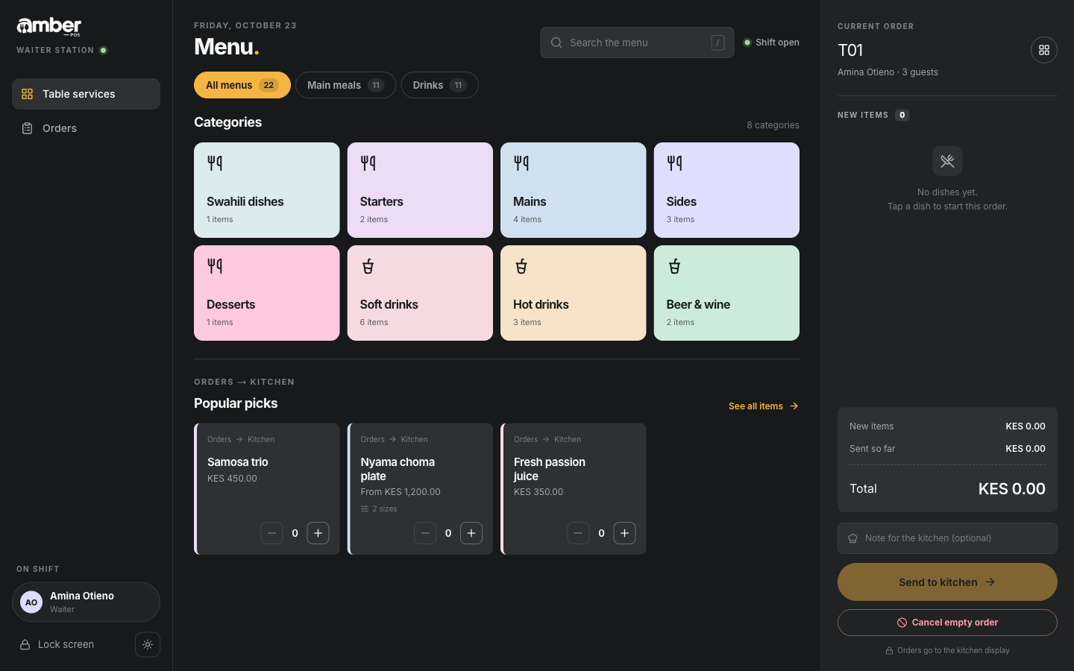Open the Mains category card
Screen dimensions: 1074x671
[x=573, y=190]
